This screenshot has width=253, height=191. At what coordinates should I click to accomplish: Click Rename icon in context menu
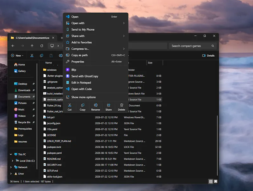tap(96, 107)
